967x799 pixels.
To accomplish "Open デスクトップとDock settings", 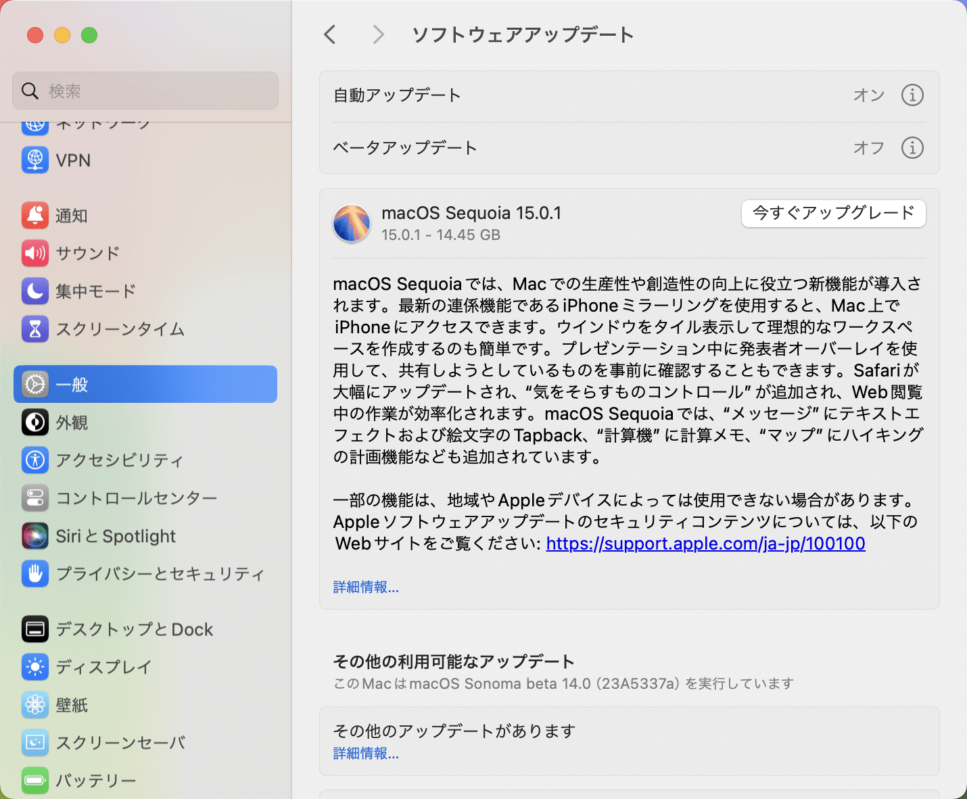I will point(135,629).
